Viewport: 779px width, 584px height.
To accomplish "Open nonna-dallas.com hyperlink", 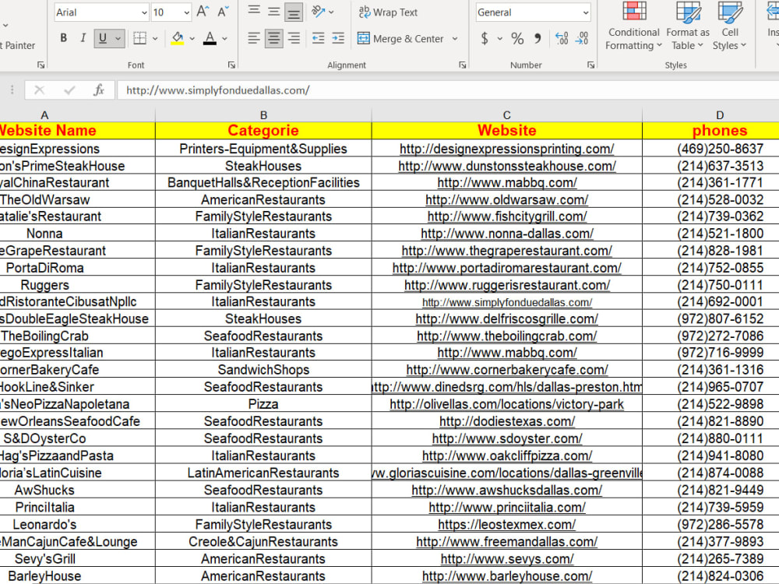I will pos(507,234).
